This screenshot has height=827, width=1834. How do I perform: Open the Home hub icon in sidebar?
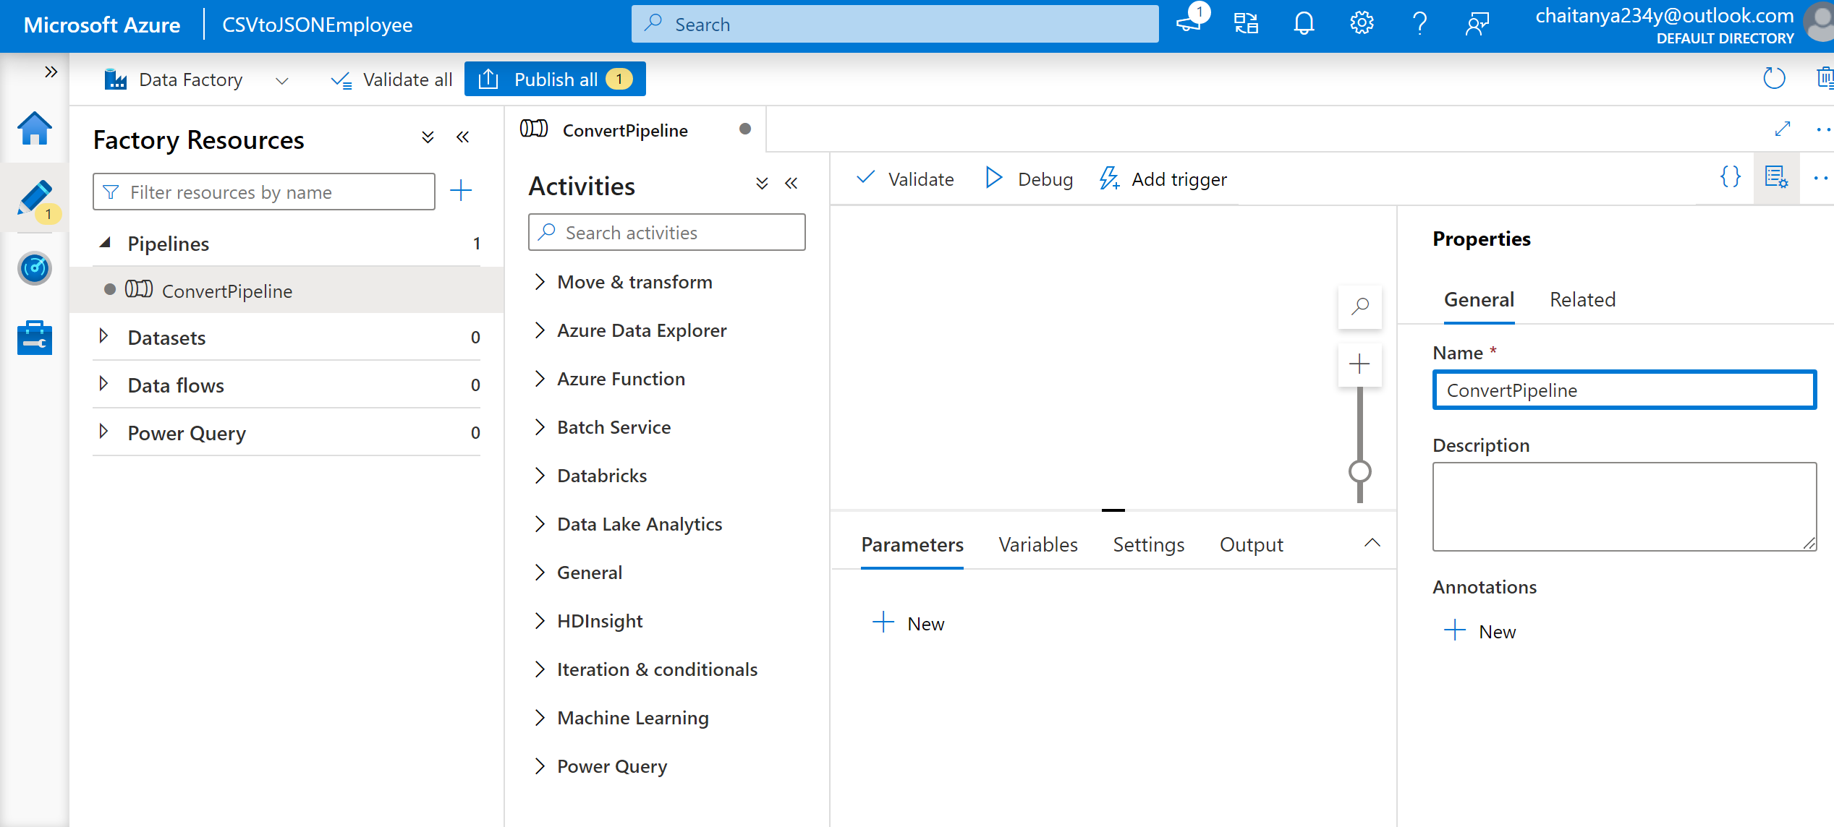tap(34, 129)
